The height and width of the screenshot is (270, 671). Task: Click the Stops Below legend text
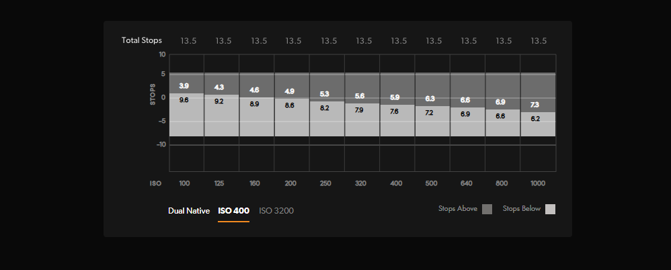tap(522, 209)
